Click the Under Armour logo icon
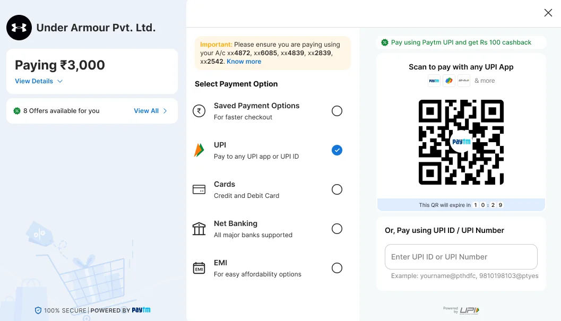561x321 pixels. [19, 28]
